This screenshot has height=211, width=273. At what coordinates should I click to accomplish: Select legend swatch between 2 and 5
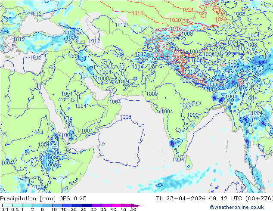37,205
